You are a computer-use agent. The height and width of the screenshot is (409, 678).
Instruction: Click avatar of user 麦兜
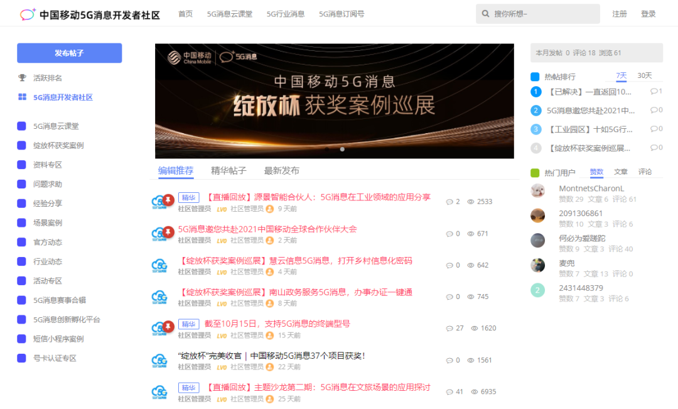(x=537, y=265)
